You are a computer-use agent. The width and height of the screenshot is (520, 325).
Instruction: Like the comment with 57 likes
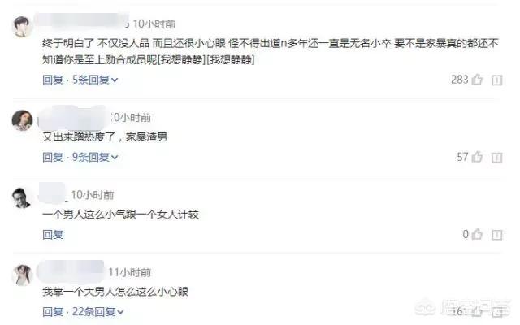tap(477, 157)
